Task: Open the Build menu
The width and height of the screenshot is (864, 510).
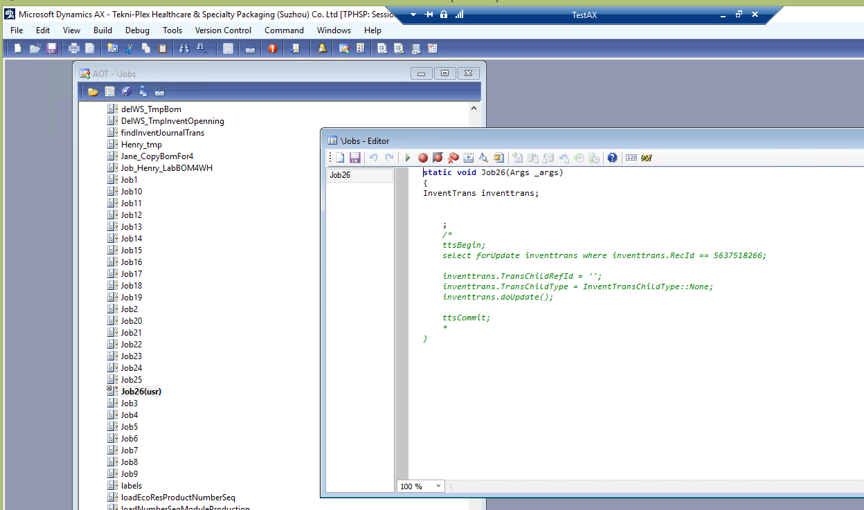Action: click(x=102, y=30)
